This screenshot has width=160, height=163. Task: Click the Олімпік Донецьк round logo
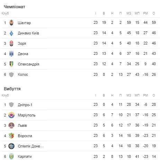[11, 146]
